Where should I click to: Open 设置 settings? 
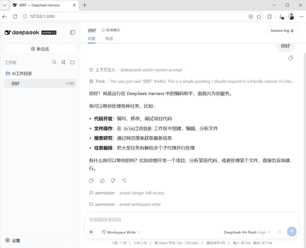pos(13,240)
